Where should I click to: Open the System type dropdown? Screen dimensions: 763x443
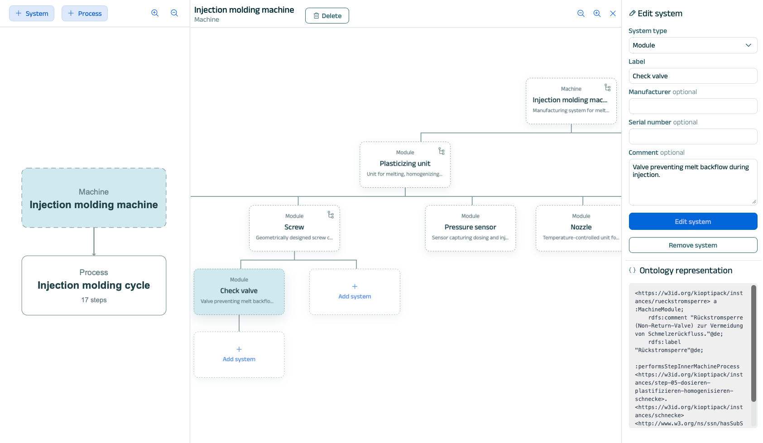pyautogui.click(x=693, y=45)
